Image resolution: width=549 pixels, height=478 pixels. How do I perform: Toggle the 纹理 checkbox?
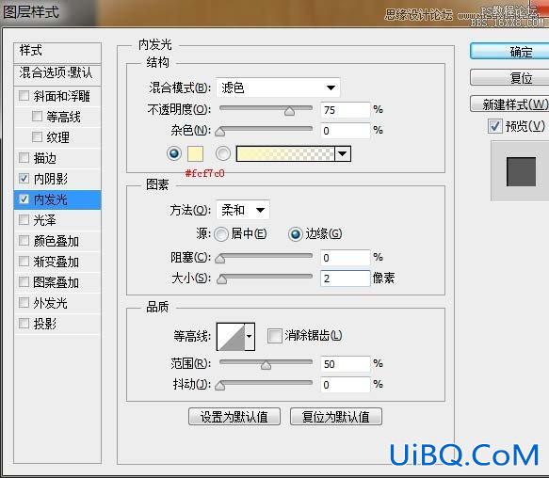tap(37, 136)
